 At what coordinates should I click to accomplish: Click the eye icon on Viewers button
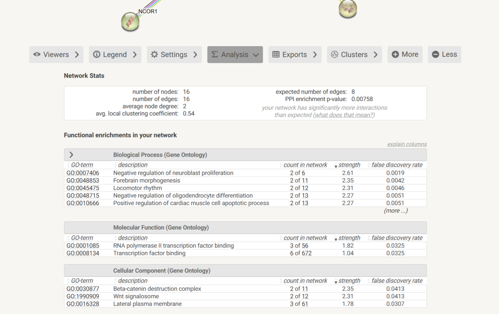pyautogui.click(x=37, y=54)
